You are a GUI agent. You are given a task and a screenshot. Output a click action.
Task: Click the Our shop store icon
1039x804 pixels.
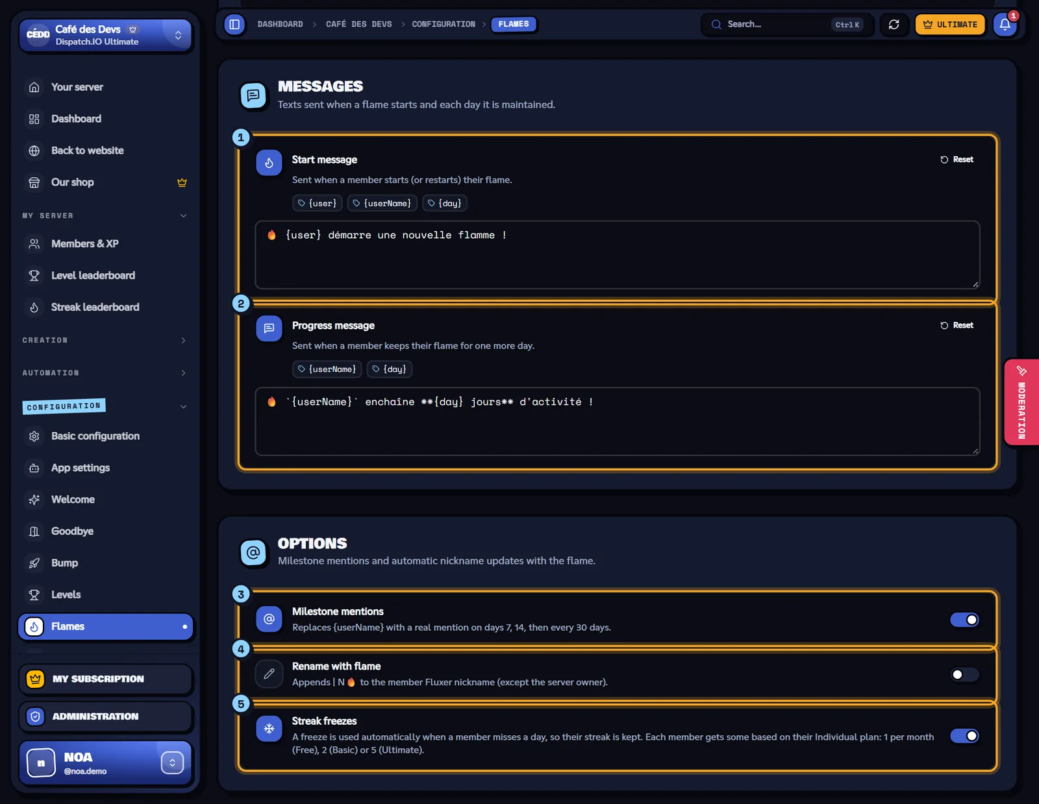point(34,182)
